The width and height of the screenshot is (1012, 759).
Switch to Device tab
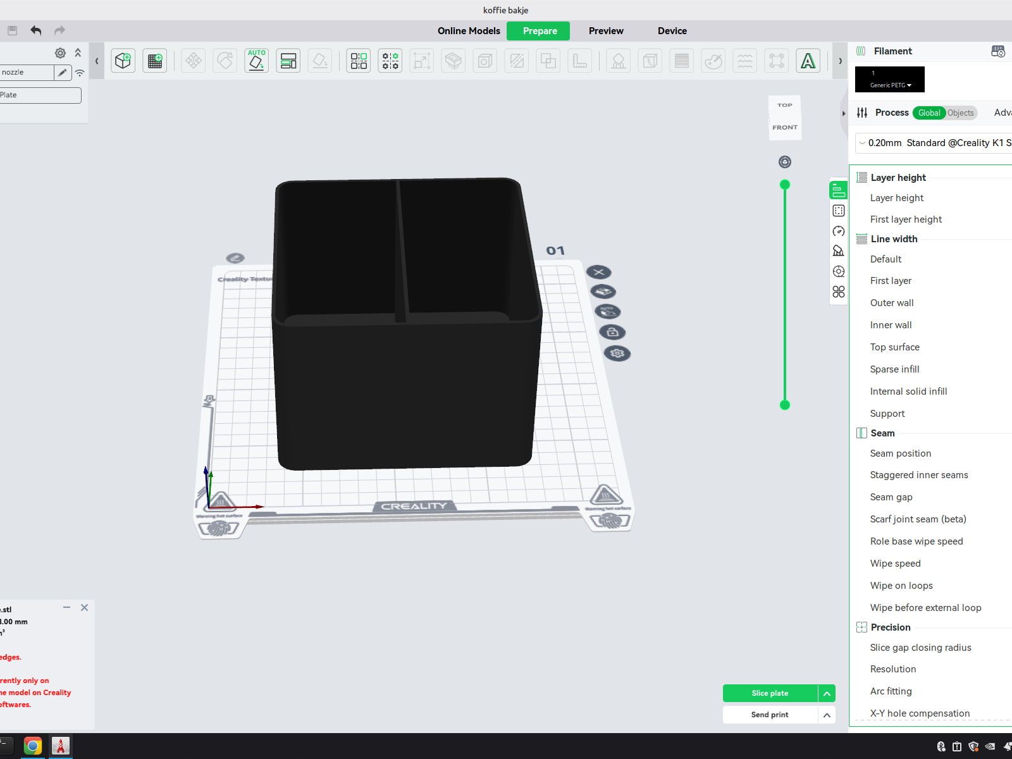672,31
